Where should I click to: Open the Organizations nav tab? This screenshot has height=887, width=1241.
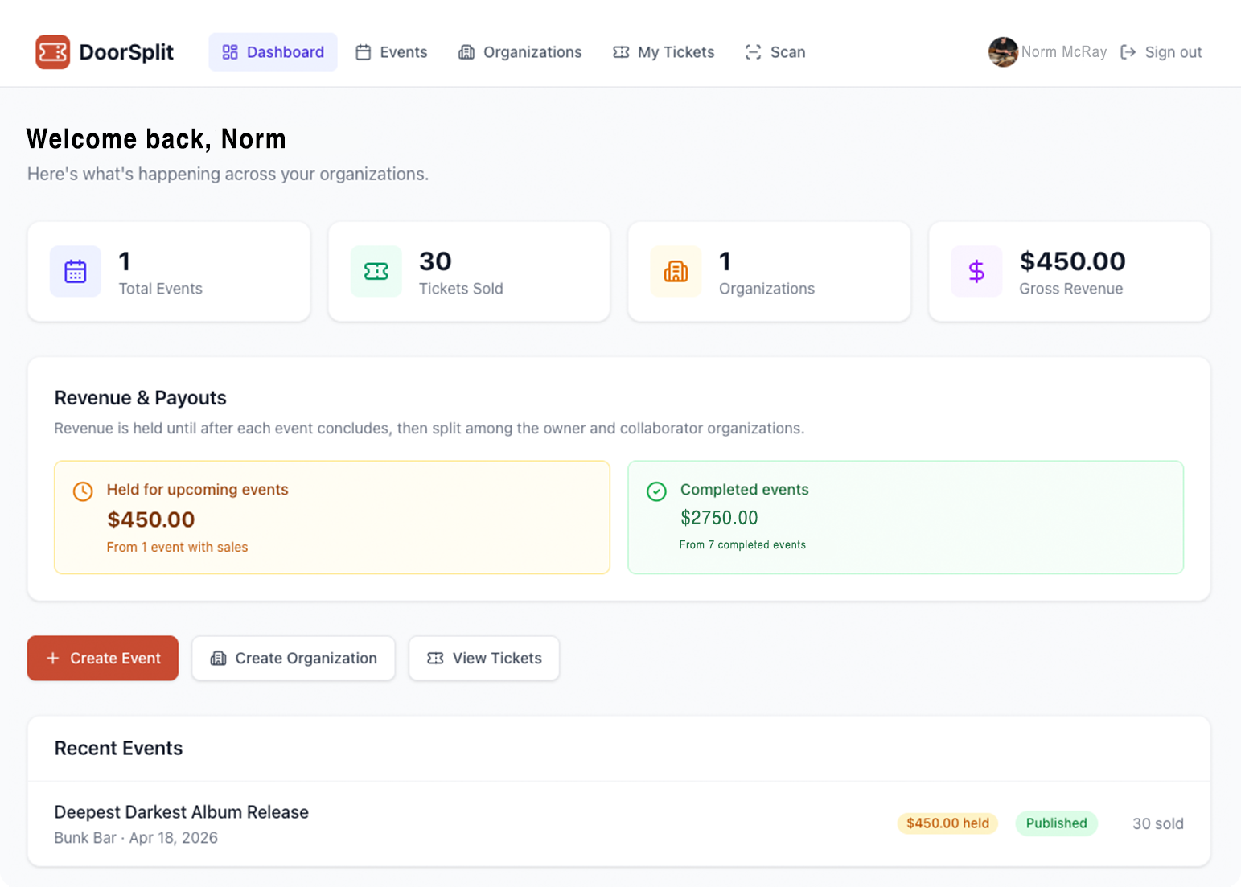520,52
